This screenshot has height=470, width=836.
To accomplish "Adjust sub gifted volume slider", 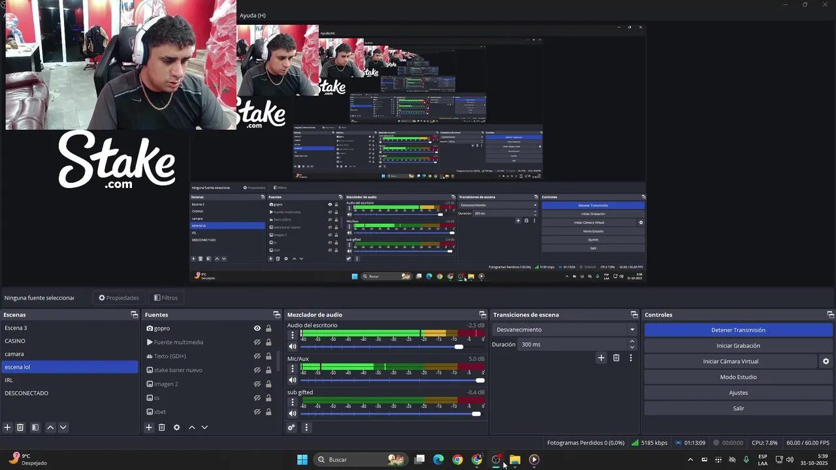I will (392, 413).
